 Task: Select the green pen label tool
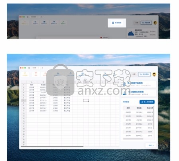coord(63,22)
